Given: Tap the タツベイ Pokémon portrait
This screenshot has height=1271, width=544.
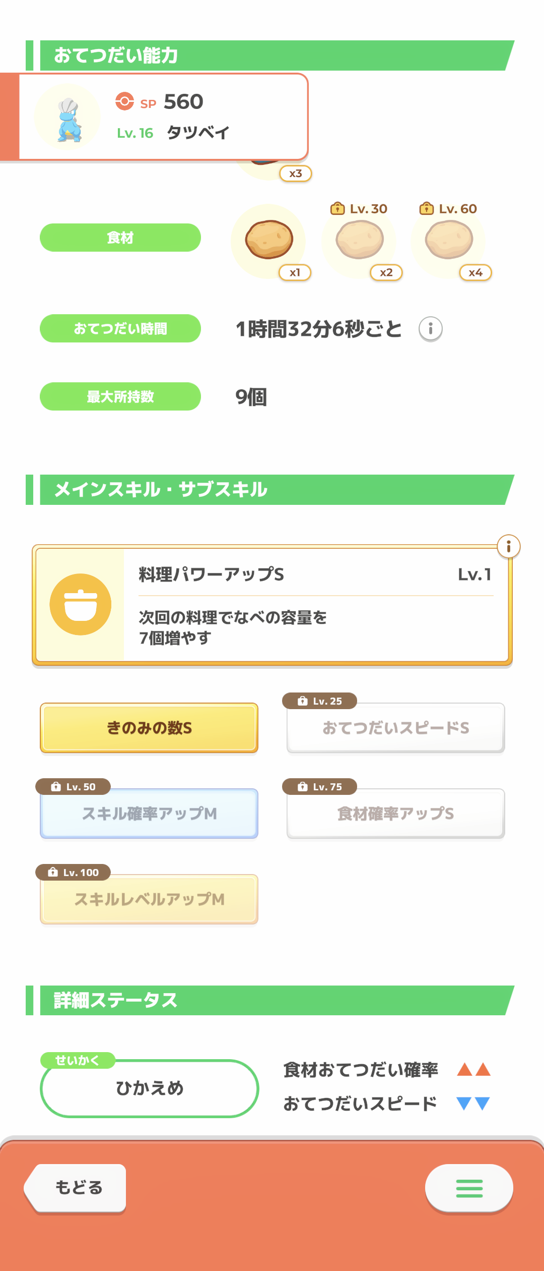Looking at the screenshot, I should pyautogui.click(x=68, y=118).
